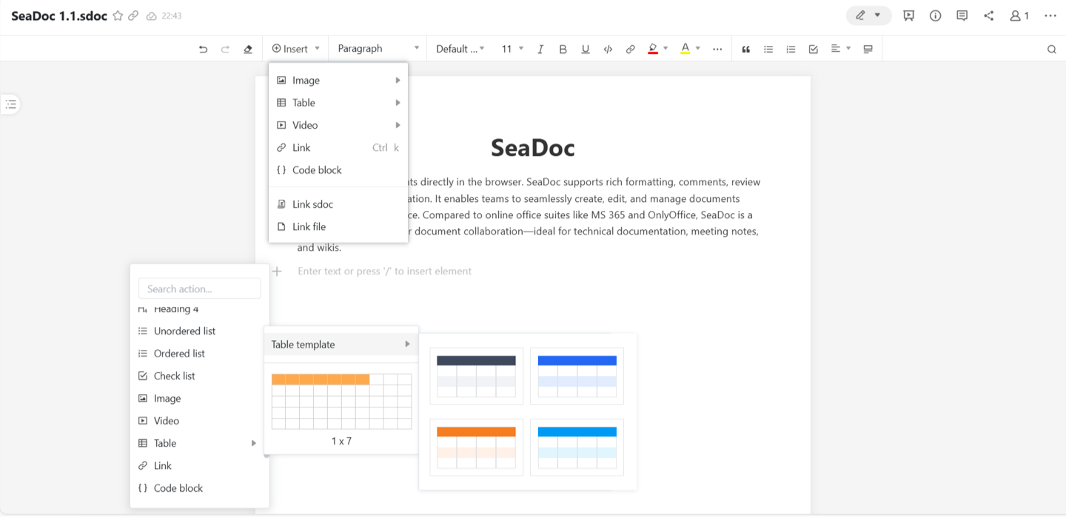Pick Check list in side menu
The height and width of the screenshot is (517, 1066).
click(199, 376)
